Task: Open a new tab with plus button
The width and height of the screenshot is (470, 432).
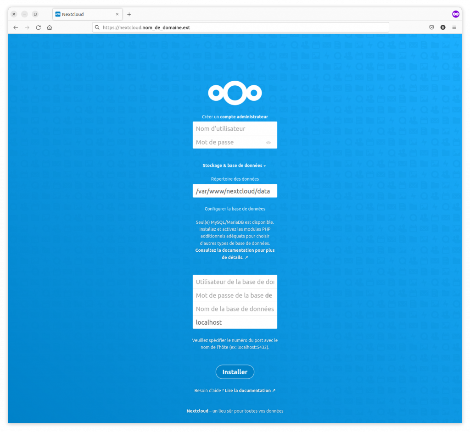Action: click(129, 14)
